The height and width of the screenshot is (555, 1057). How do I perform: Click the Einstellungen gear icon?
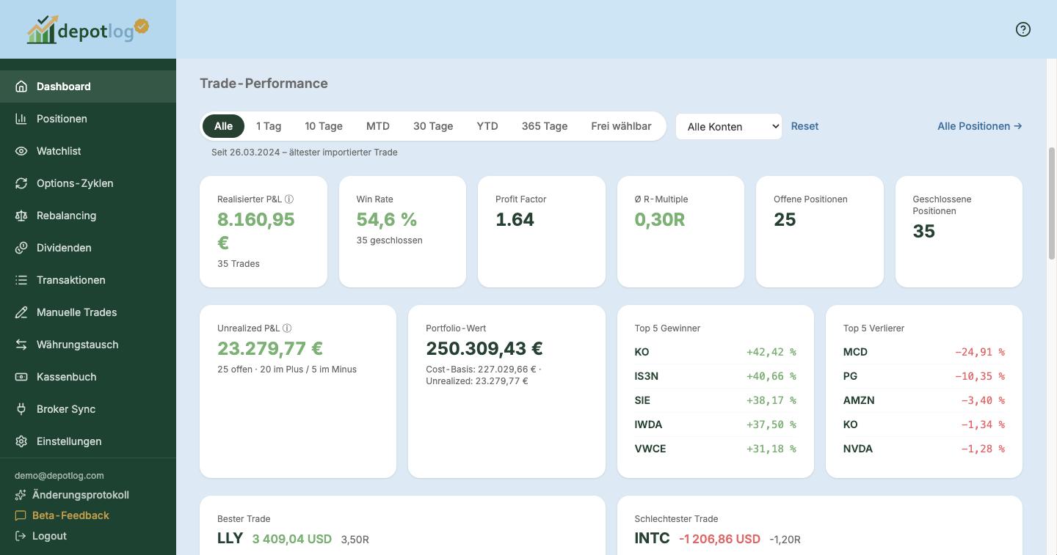pos(21,441)
